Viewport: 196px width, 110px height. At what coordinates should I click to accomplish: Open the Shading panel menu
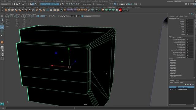coord(12,14)
